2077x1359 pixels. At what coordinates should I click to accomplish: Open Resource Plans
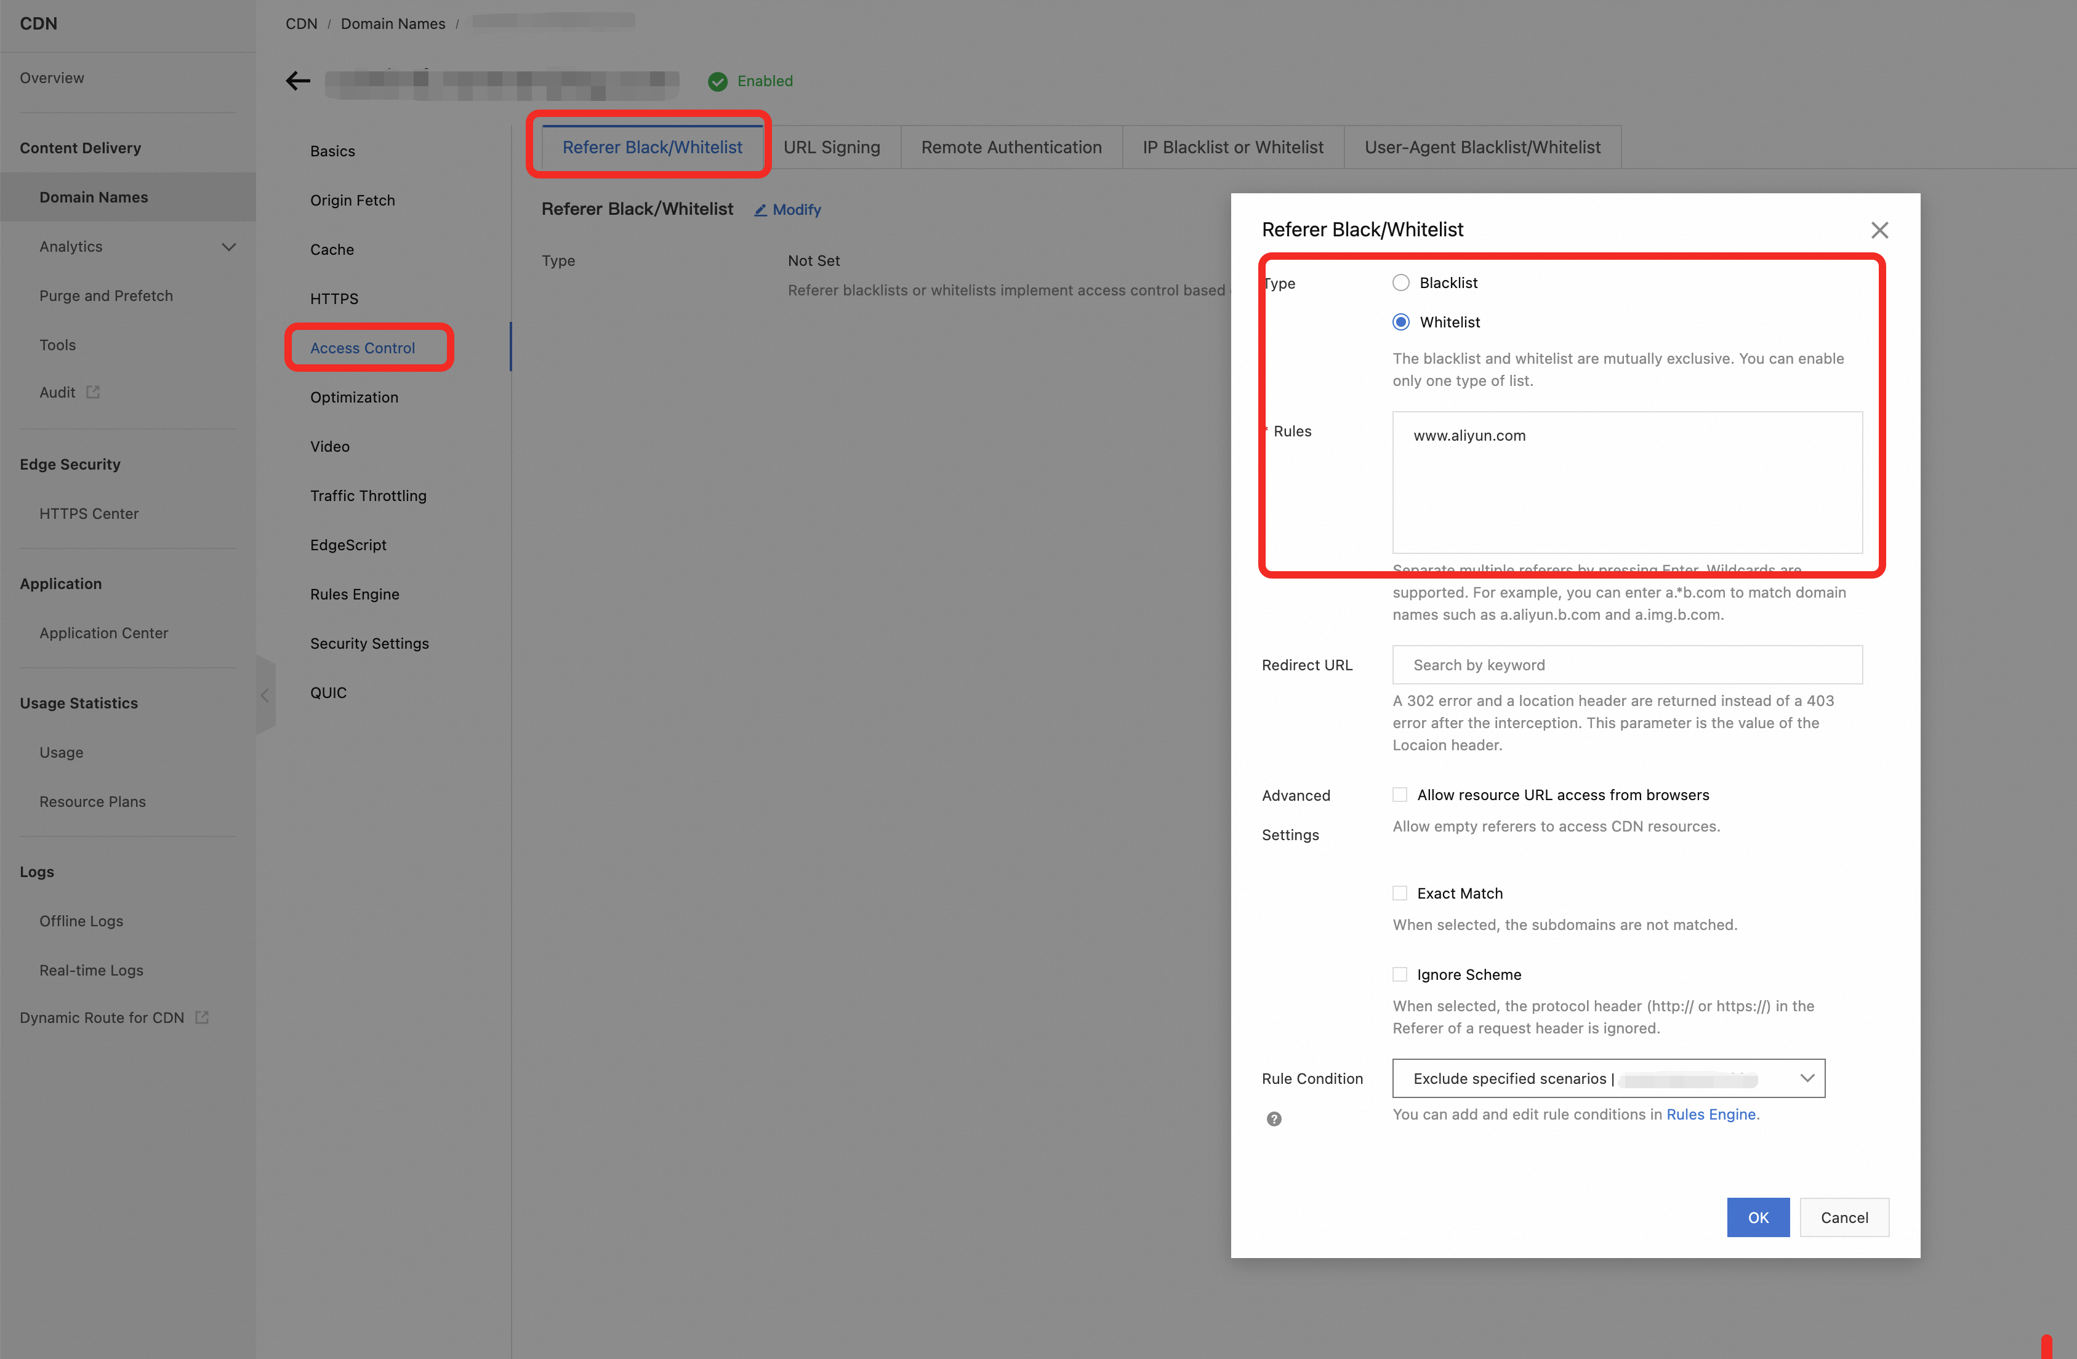[92, 803]
